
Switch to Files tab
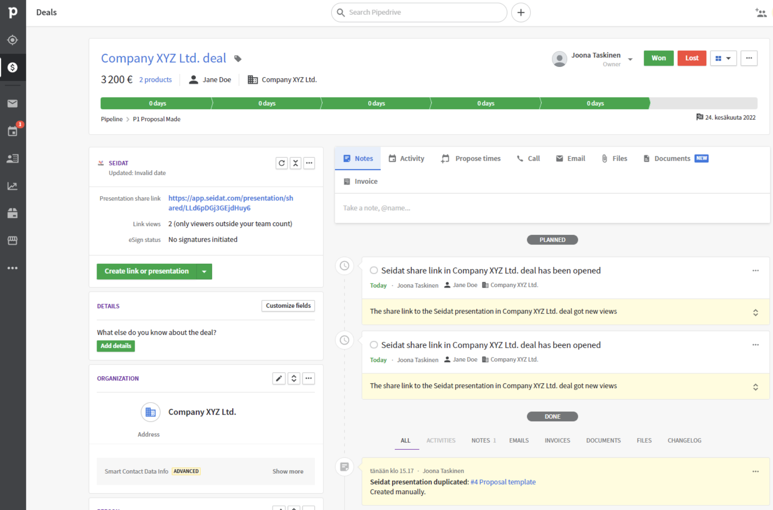(x=614, y=158)
